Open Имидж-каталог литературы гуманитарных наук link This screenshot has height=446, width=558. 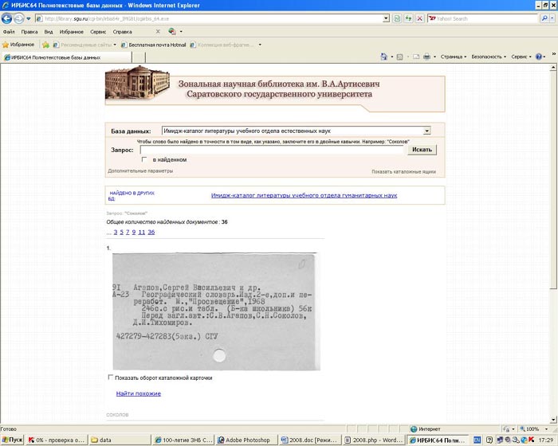304,195
